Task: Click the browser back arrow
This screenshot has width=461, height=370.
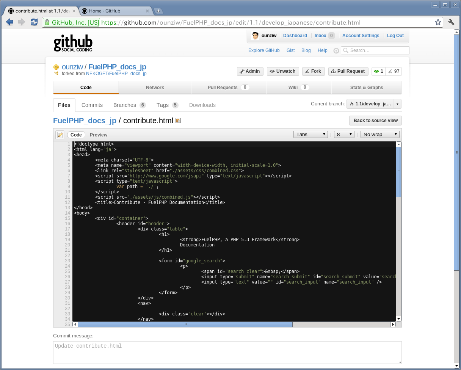Action: point(9,22)
